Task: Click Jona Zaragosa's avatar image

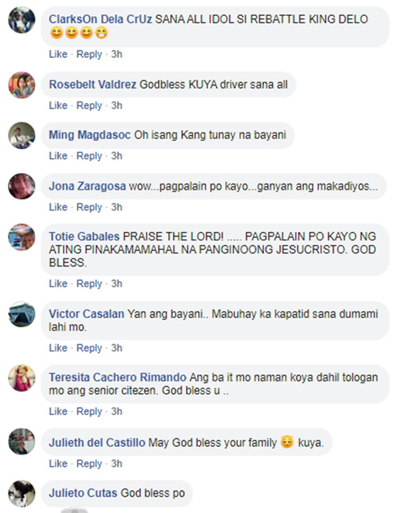Action: [x=22, y=187]
